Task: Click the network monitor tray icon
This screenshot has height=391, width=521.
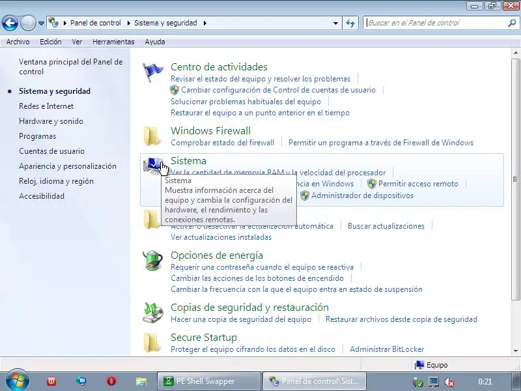Action: pyautogui.click(x=433, y=382)
